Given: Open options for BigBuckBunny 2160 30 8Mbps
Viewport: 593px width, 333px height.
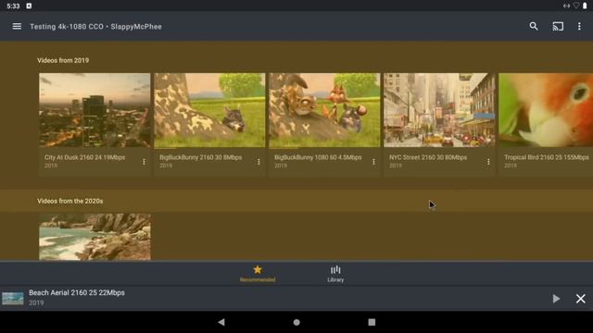Looking at the screenshot, I should 259,162.
